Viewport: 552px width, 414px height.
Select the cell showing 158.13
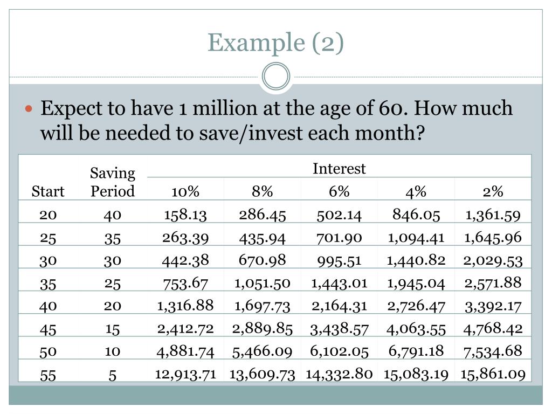(185, 215)
